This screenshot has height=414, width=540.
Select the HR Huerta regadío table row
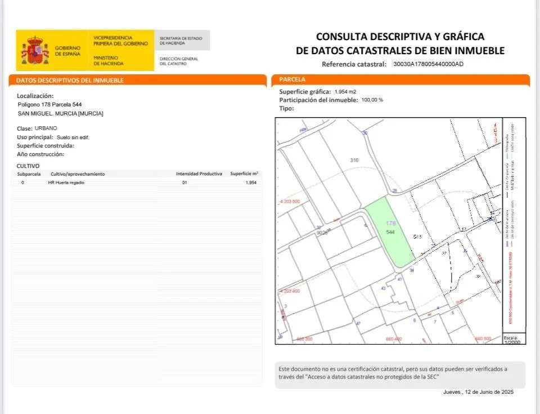click(x=137, y=182)
